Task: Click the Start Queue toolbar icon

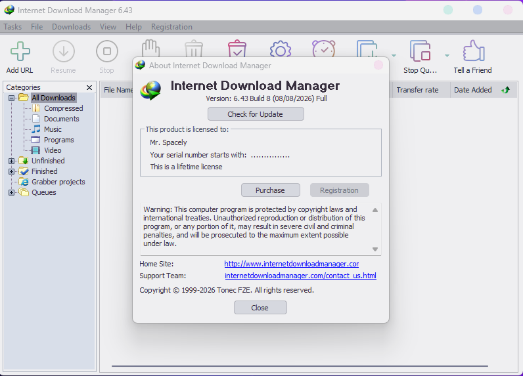Action: point(367,49)
